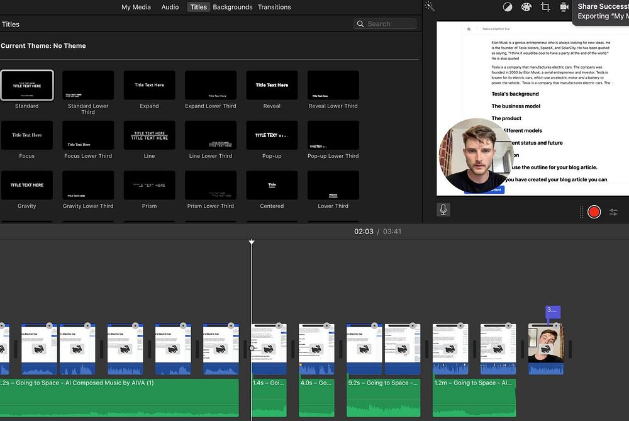
Task: Open the Transitions tab
Action: pos(274,7)
